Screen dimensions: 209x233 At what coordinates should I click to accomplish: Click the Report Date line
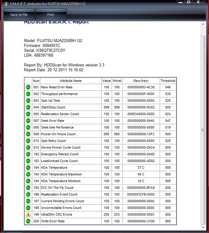click(x=54, y=70)
